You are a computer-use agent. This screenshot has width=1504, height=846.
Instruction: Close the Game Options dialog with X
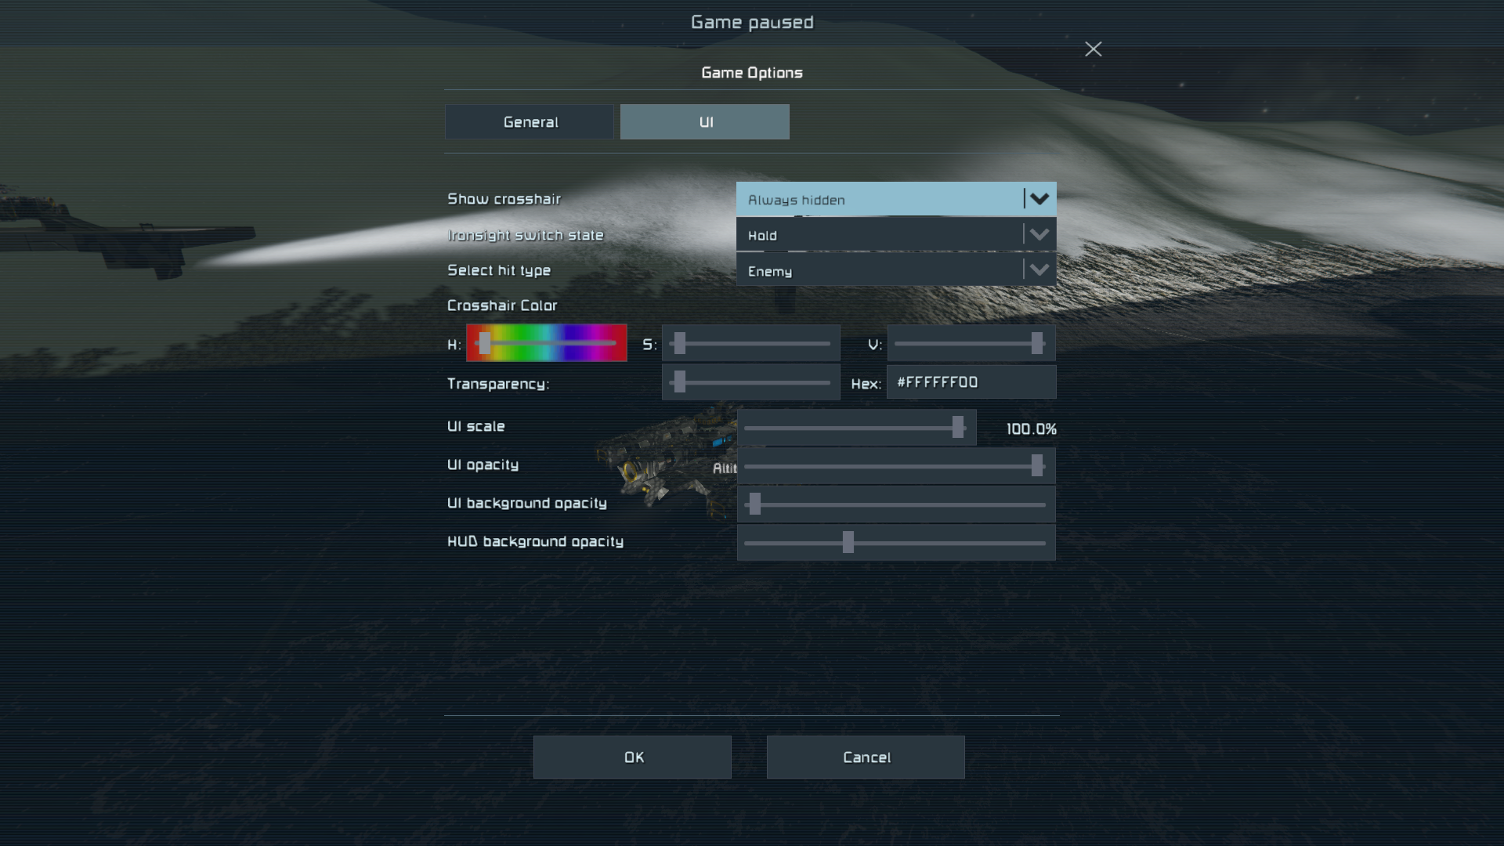(1093, 49)
